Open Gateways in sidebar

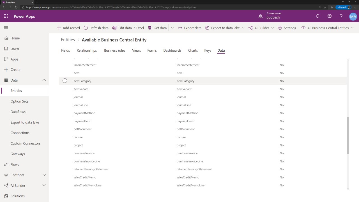click(18, 154)
